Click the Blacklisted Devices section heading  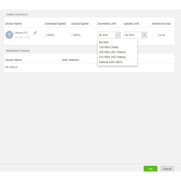pos(18,51)
